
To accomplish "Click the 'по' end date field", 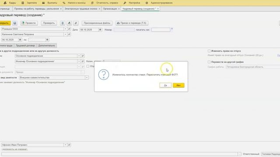I will 37,40.
